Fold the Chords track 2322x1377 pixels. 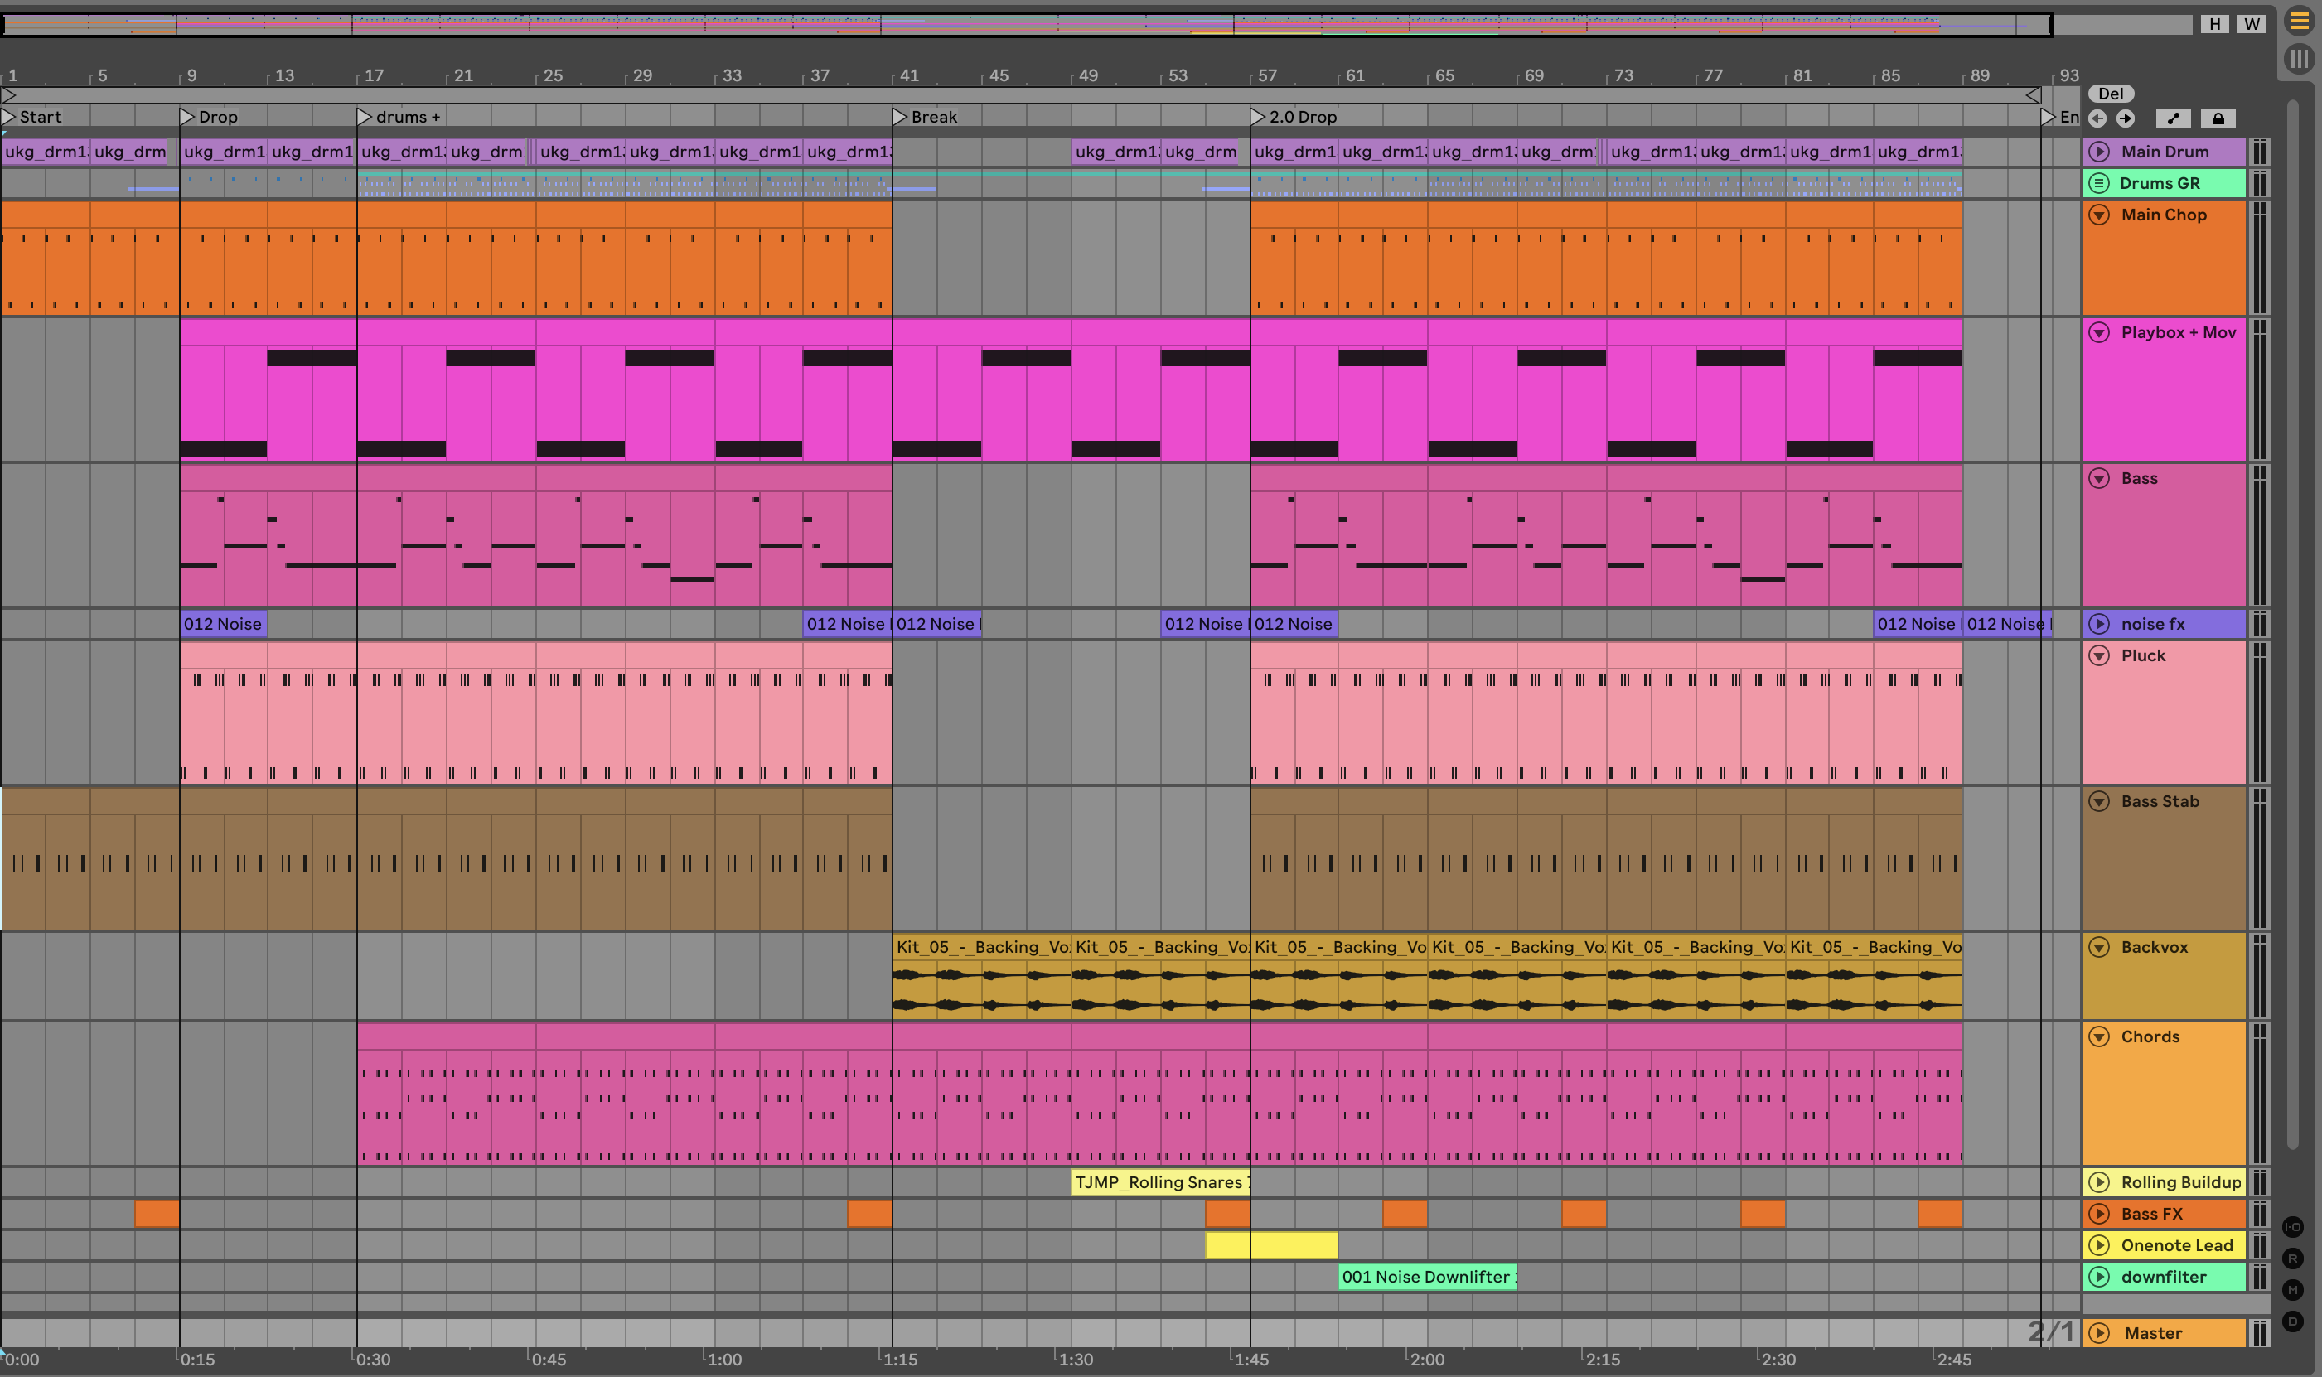coord(2099,1036)
